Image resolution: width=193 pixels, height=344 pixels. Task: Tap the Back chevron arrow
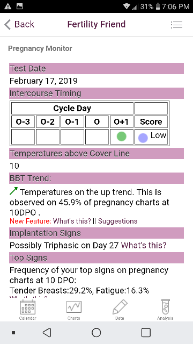click(8, 24)
